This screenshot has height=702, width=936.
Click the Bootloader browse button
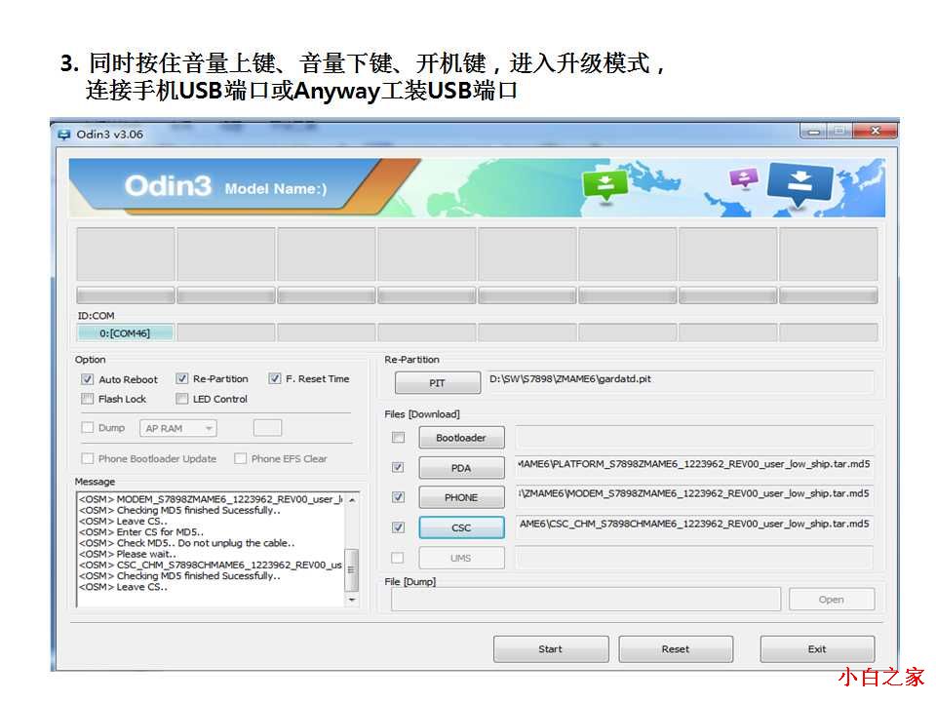coord(461,438)
